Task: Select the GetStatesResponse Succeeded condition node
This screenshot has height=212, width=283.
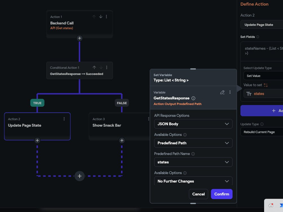Action: pyautogui.click(x=79, y=70)
